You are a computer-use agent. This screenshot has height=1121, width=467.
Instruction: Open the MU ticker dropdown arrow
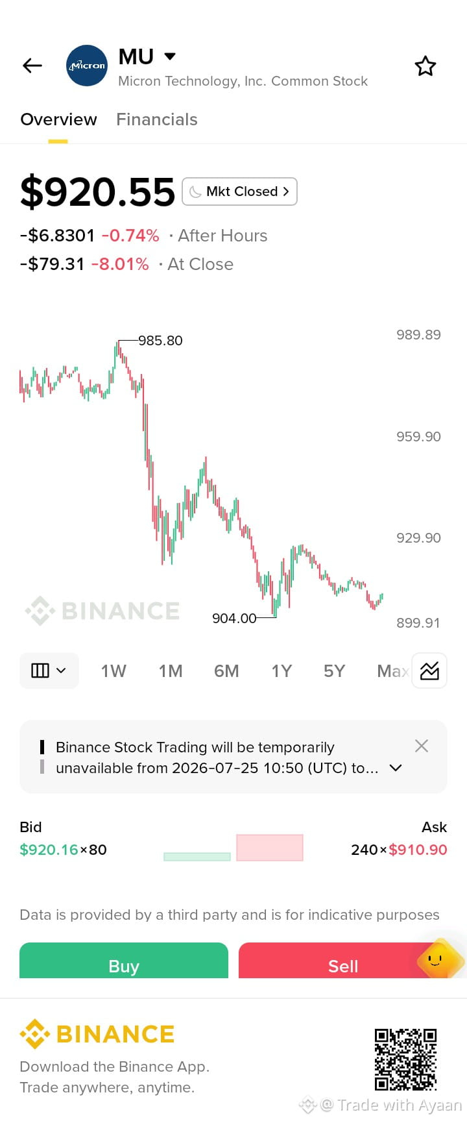(170, 56)
